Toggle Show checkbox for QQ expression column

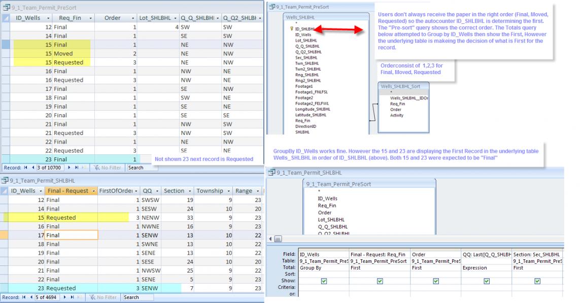[487, 281]
